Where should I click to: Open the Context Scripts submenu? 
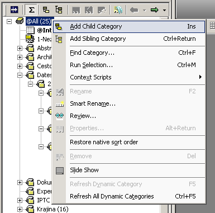[x=129, y=77]
